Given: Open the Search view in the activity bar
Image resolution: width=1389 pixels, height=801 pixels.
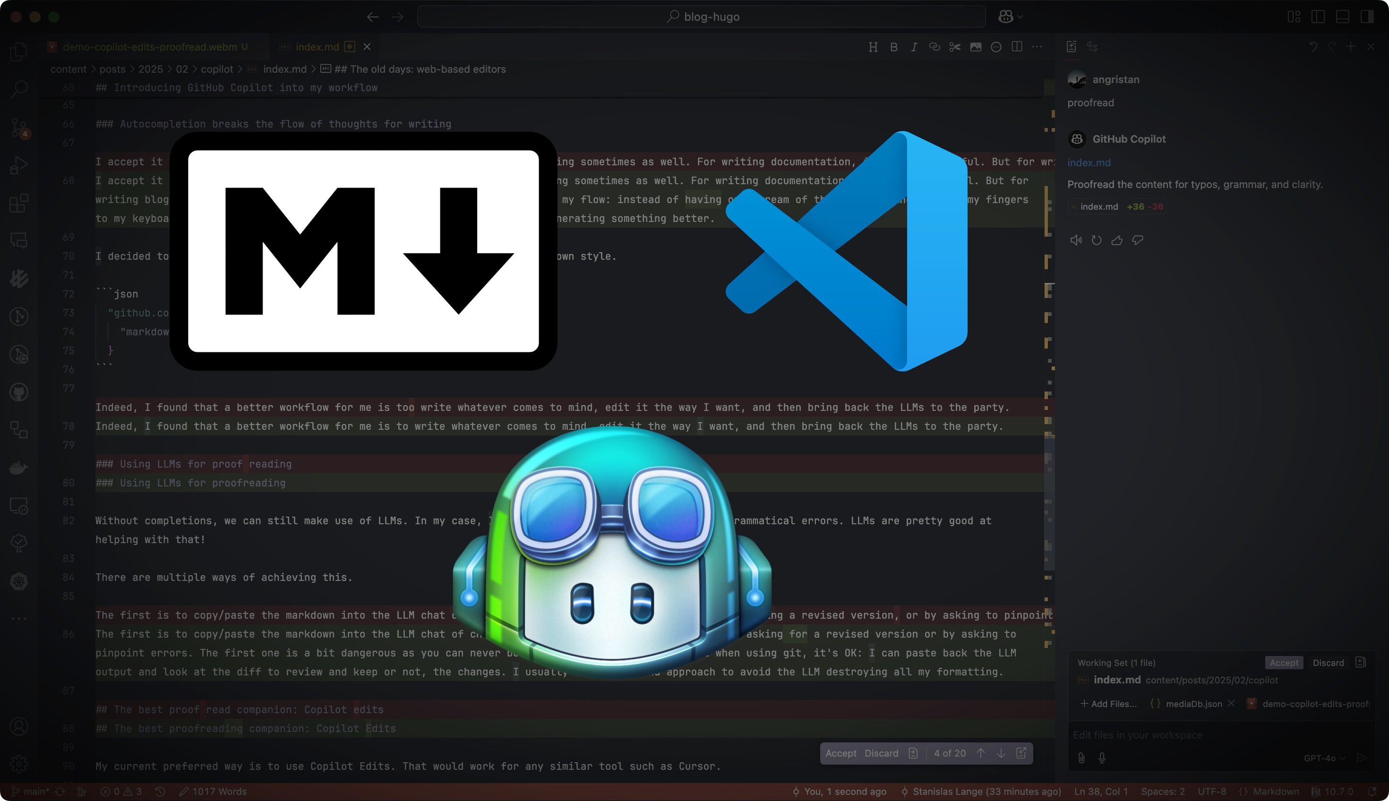Looking at the screenshot, I should [19, 89].
